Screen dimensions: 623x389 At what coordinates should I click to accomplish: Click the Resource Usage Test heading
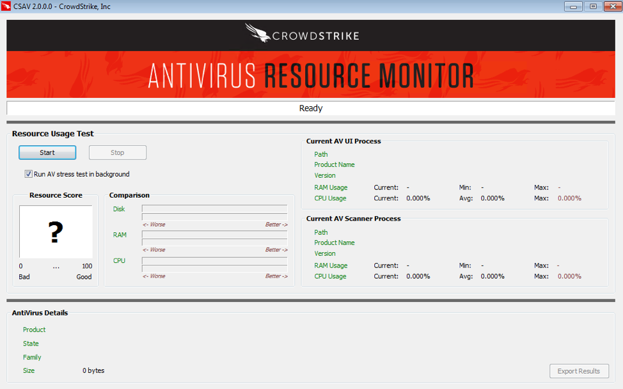[x=53, y=134]
